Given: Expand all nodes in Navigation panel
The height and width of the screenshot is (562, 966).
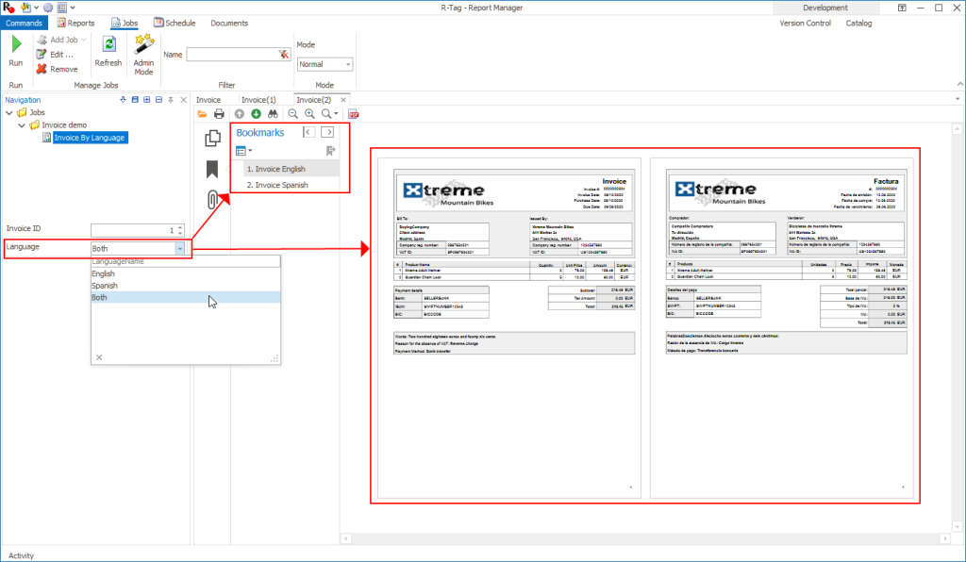Looking at the screenshot, I should pos(146,100).
